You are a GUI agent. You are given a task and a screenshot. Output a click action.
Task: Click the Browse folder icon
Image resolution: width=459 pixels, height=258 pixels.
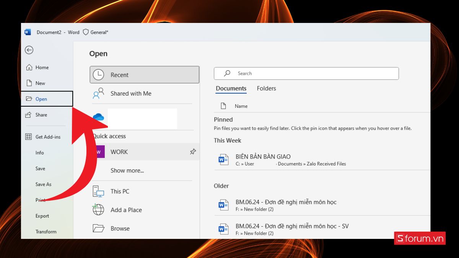point(99,228)
